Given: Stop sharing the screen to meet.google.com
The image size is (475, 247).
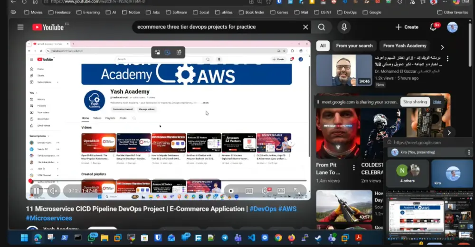Looking at the screenshot, I should coord(415,102).
